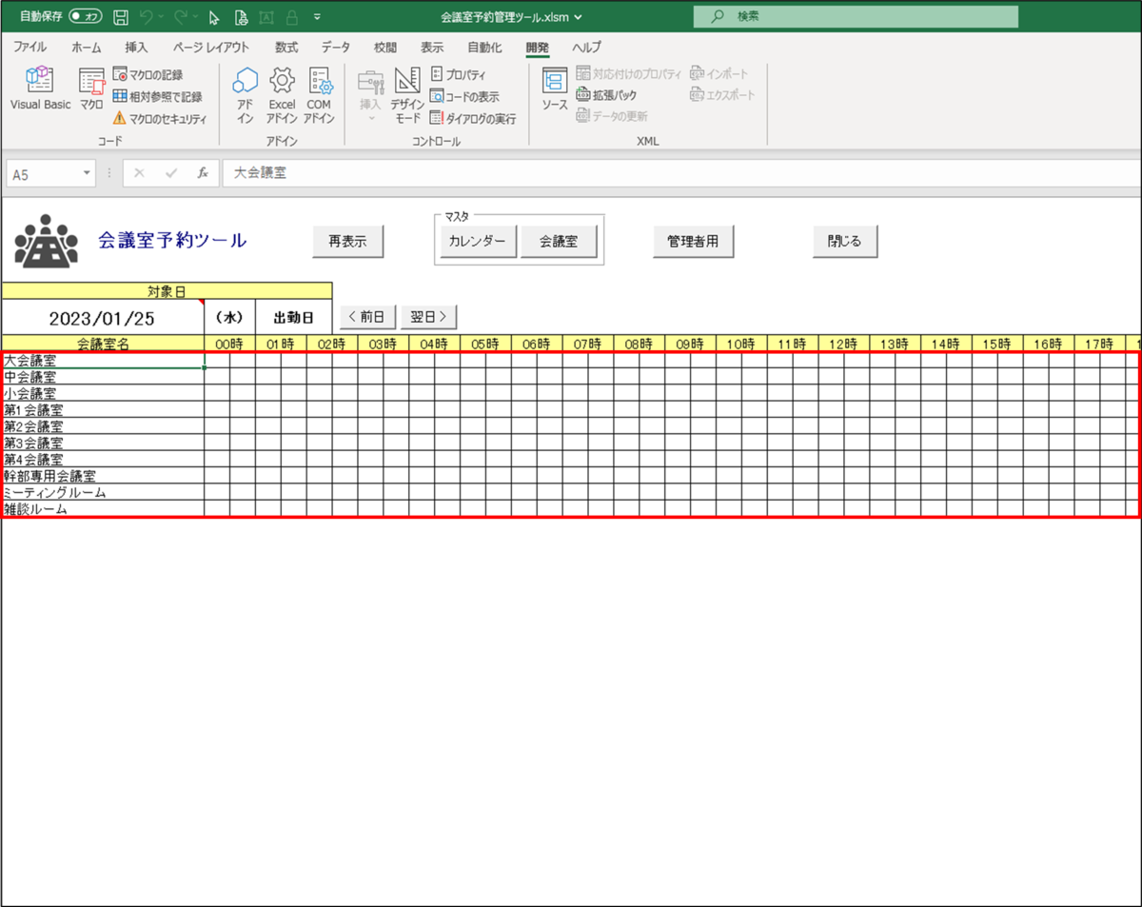The image size is (1142, 907).
Task: Select the 幹部専用会議室 cell
Action: click(x=103, y=476)
